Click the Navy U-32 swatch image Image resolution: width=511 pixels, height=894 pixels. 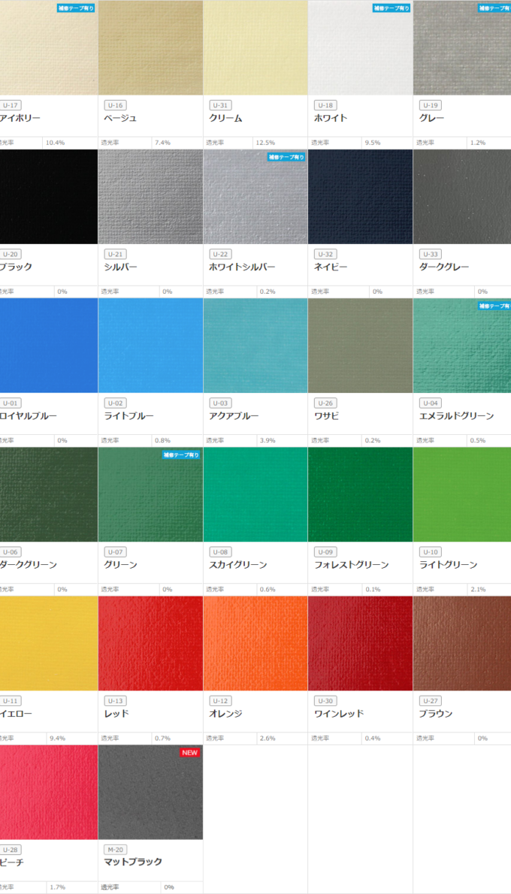click(x=360, y=196)
